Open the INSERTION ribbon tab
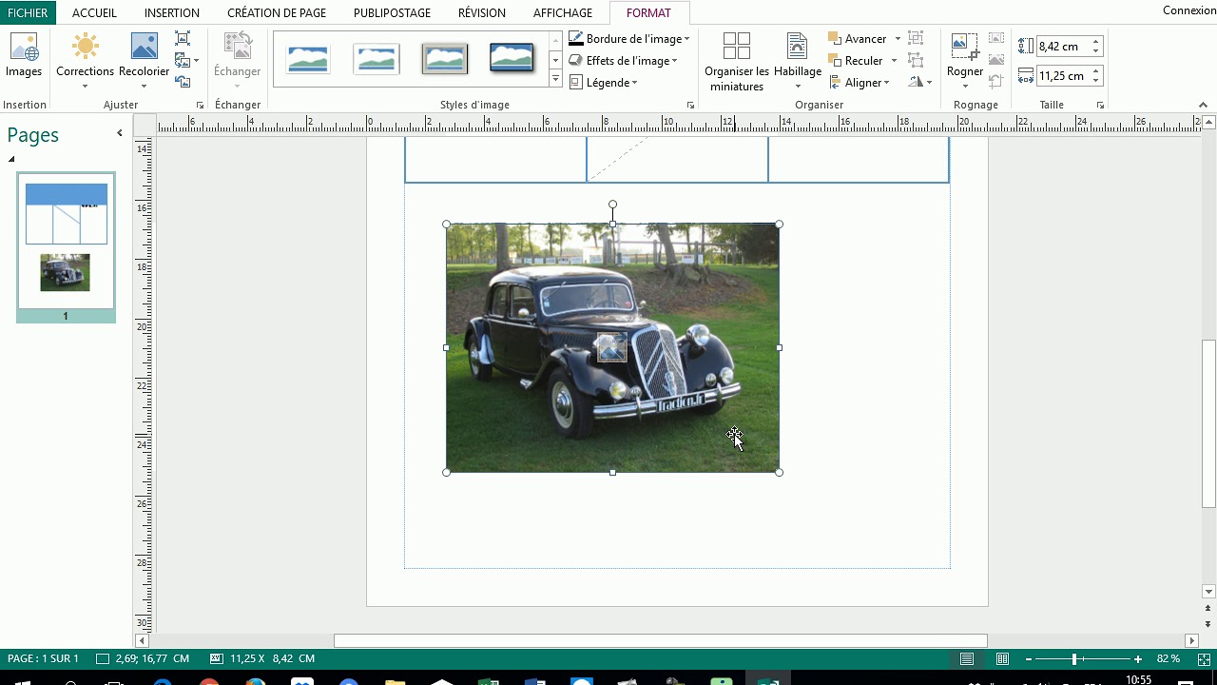Image resolution: width=1217 pixels, height=685 pixels. (171, 12)
